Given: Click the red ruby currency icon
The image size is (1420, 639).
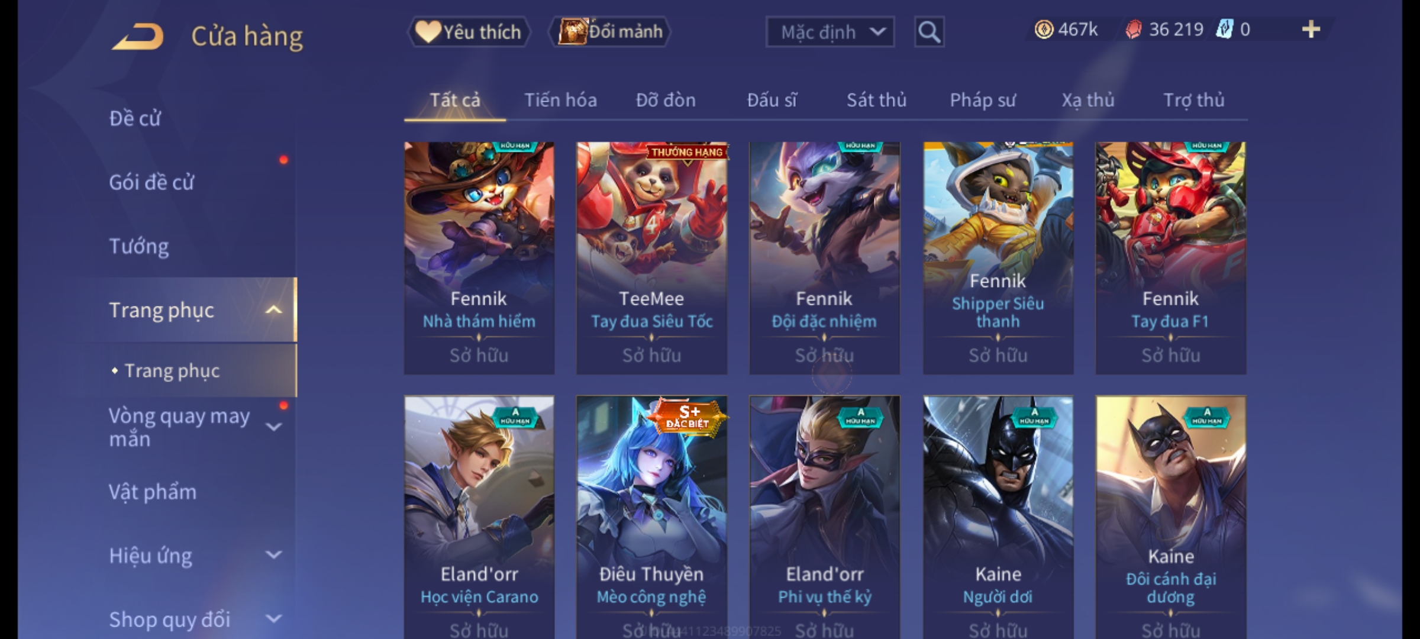Looking at the screenshot, I should (x=1134, y=30).
